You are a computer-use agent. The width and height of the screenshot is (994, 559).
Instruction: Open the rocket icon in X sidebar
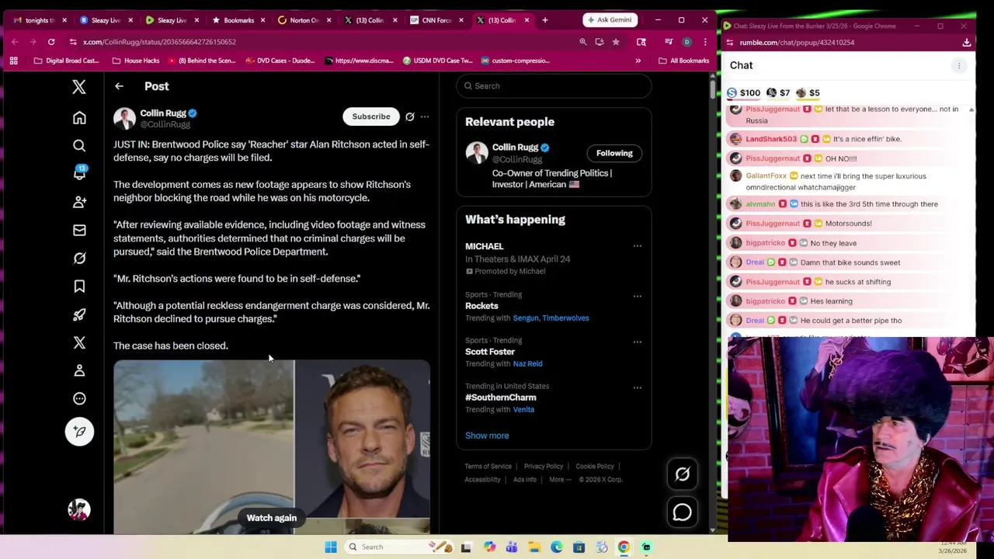[79, 314]
